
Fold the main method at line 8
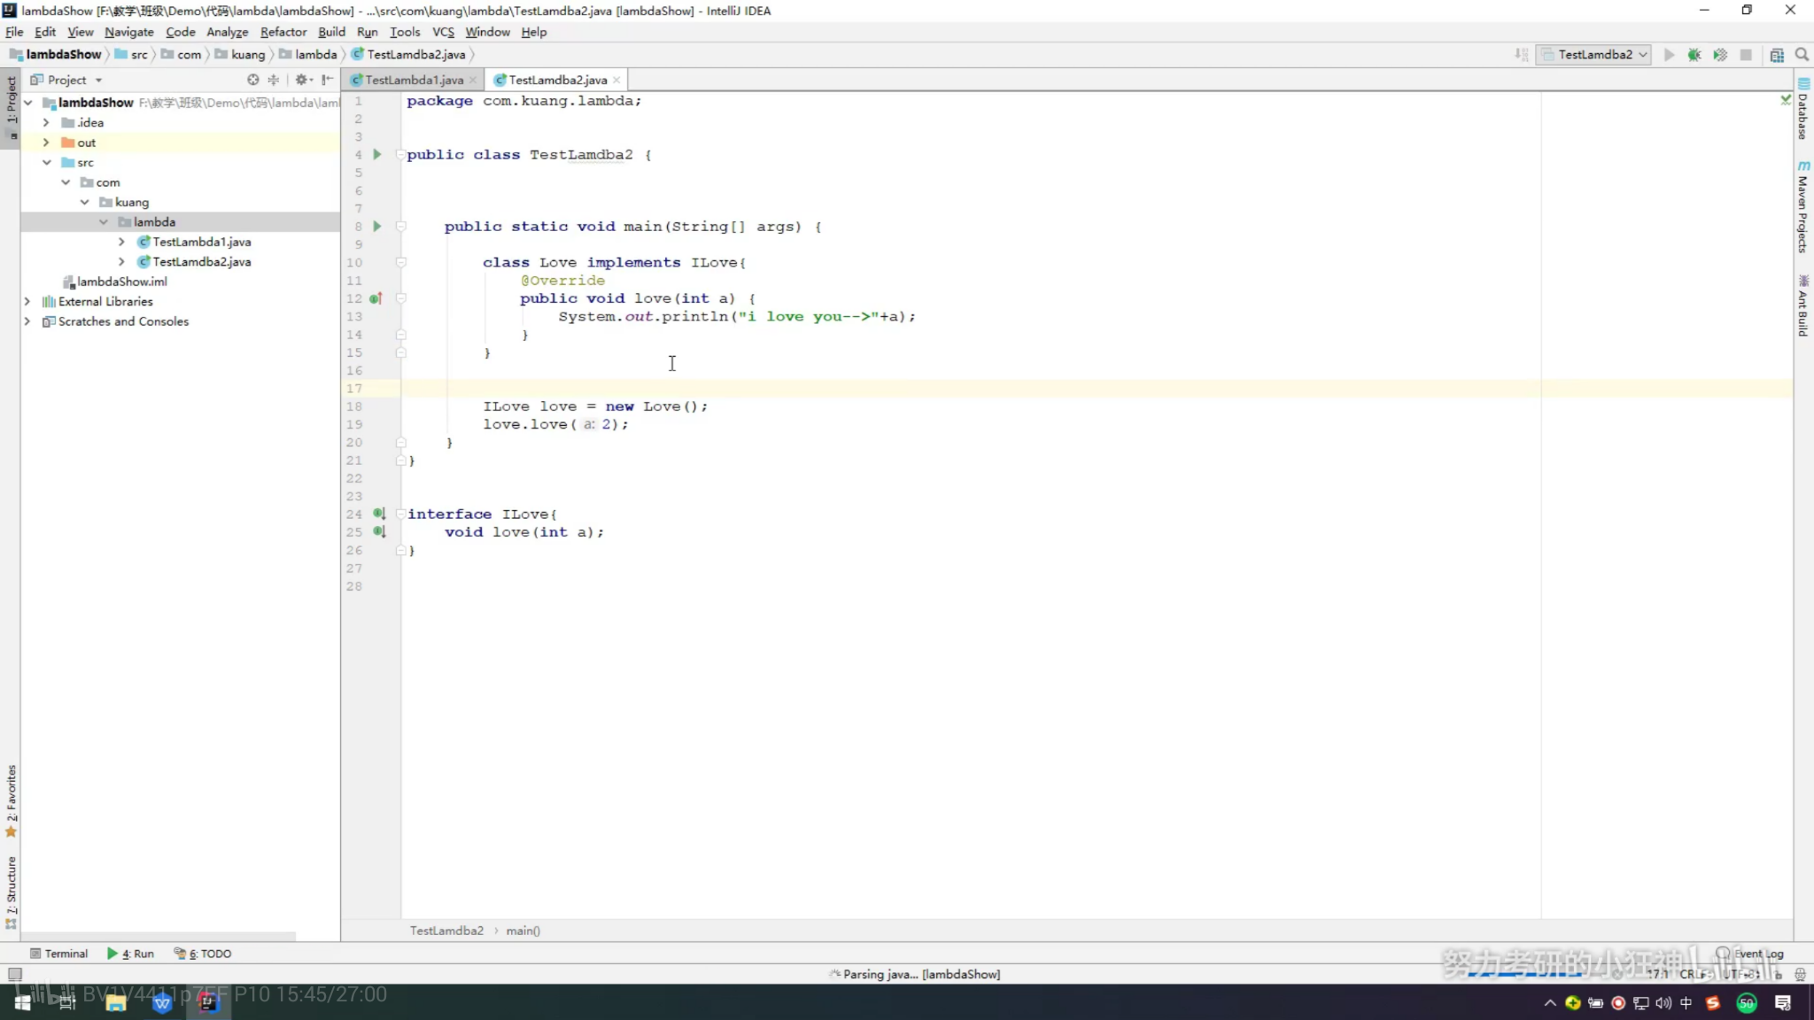click(400, 227)
